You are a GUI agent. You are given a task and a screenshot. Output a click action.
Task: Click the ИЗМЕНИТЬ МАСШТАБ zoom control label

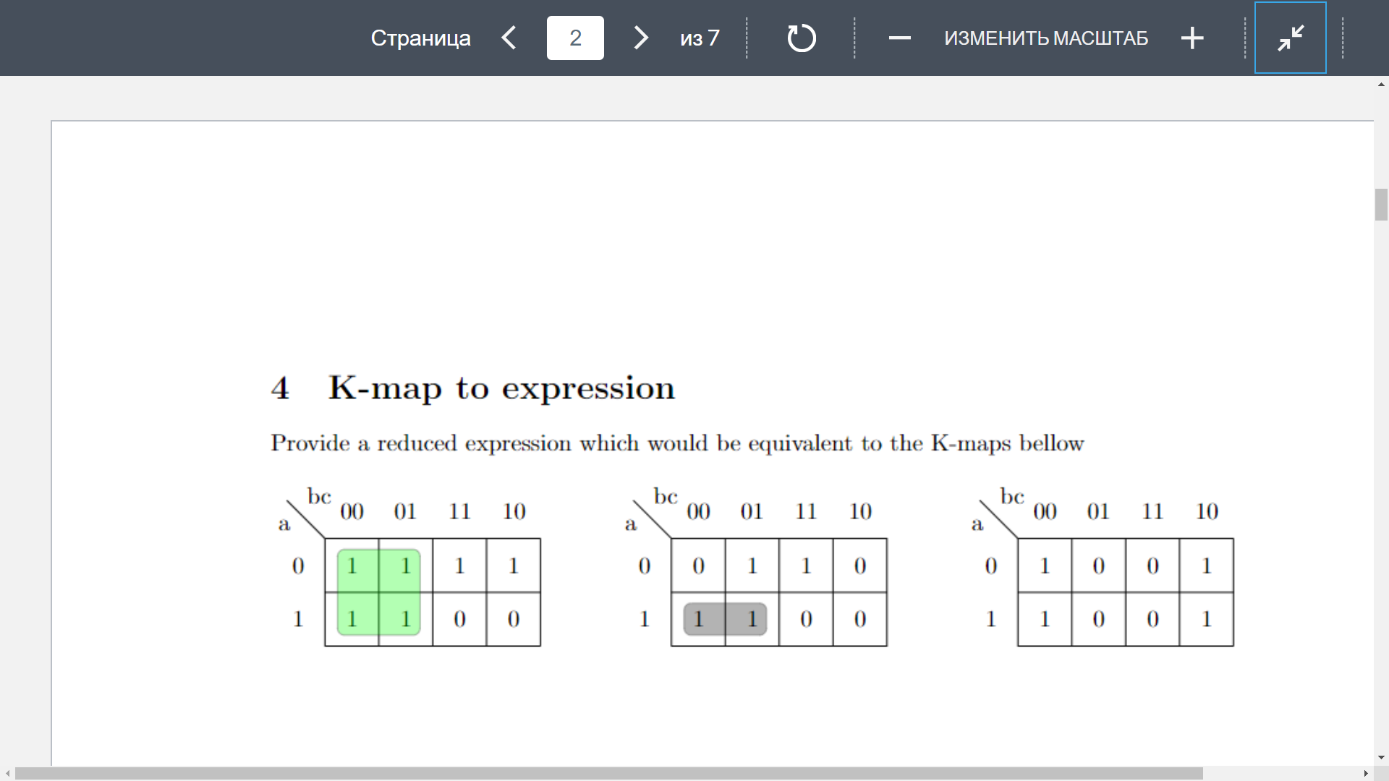click(x=1046, y=38)
